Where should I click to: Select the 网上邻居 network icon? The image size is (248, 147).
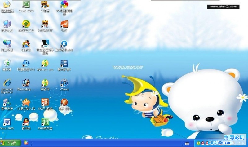[7, 44]
